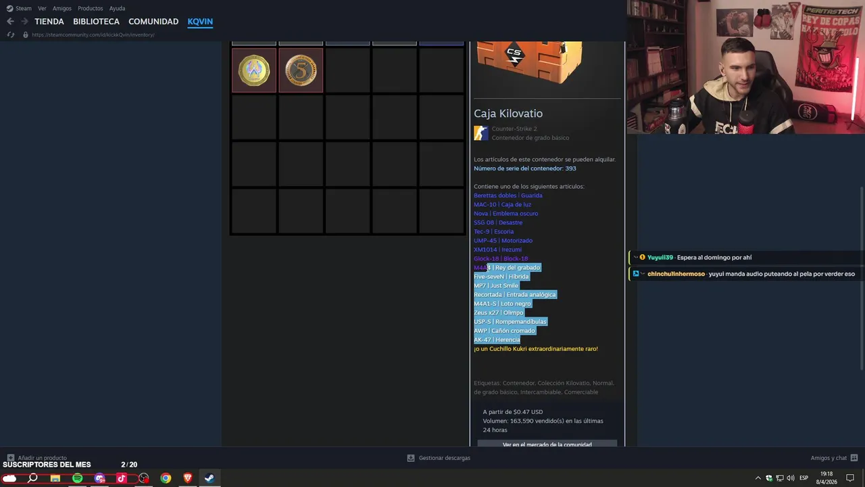Select the five-year veteran coin item
This screenshot has height=487, width=865.
click(301, 70)
